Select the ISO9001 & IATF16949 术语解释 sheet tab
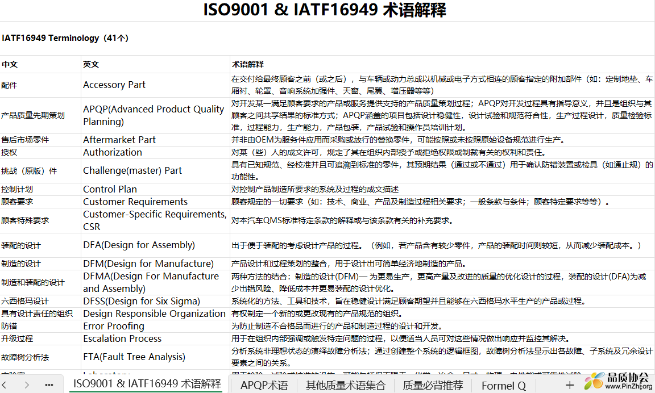 tap(147, 384)
